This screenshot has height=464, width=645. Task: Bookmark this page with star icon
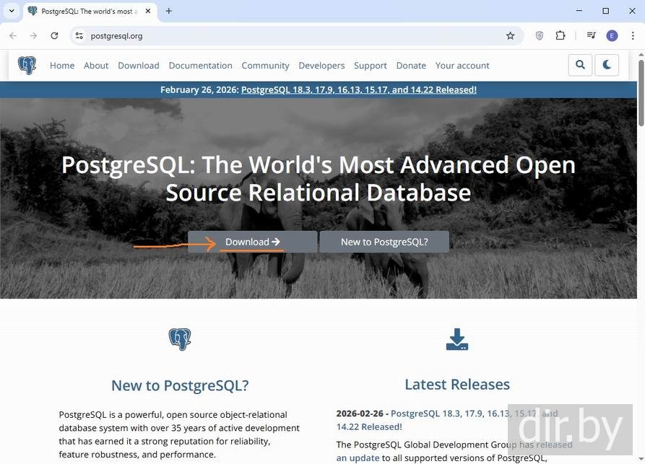(510, 36)
